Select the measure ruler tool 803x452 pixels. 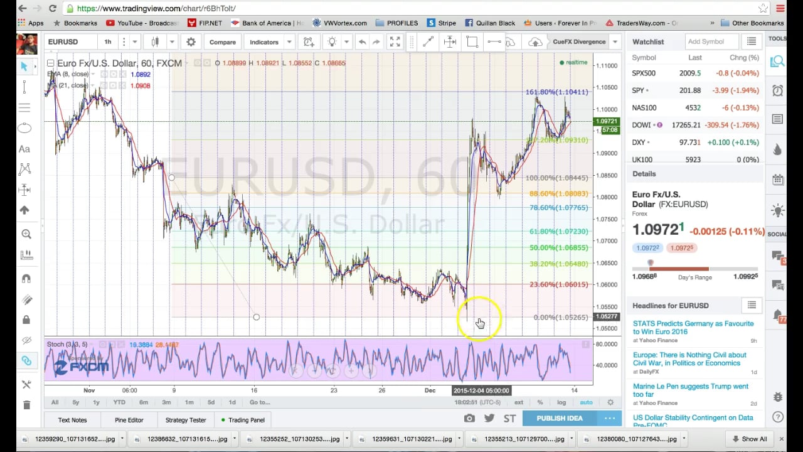pos(26,255)
